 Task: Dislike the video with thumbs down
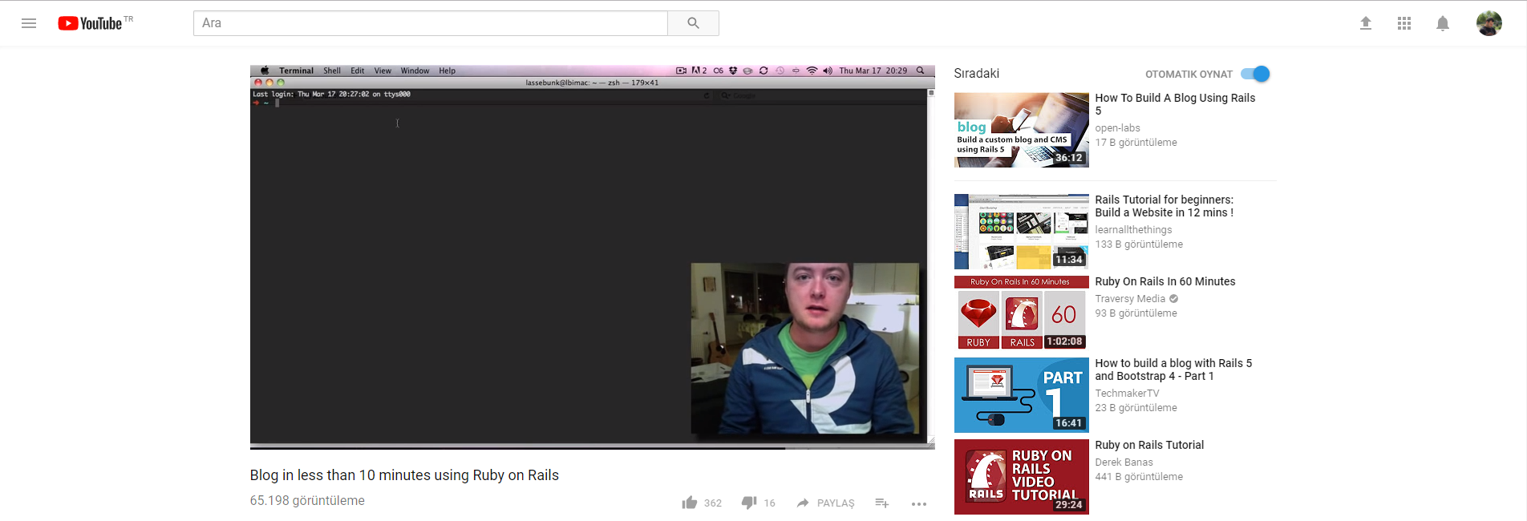pyautogui.click(x=749, y=503)
